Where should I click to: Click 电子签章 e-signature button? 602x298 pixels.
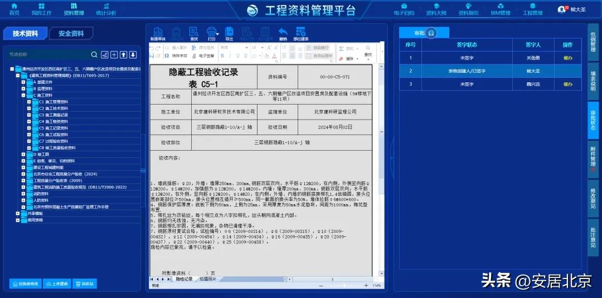click(x=203, y=56)
